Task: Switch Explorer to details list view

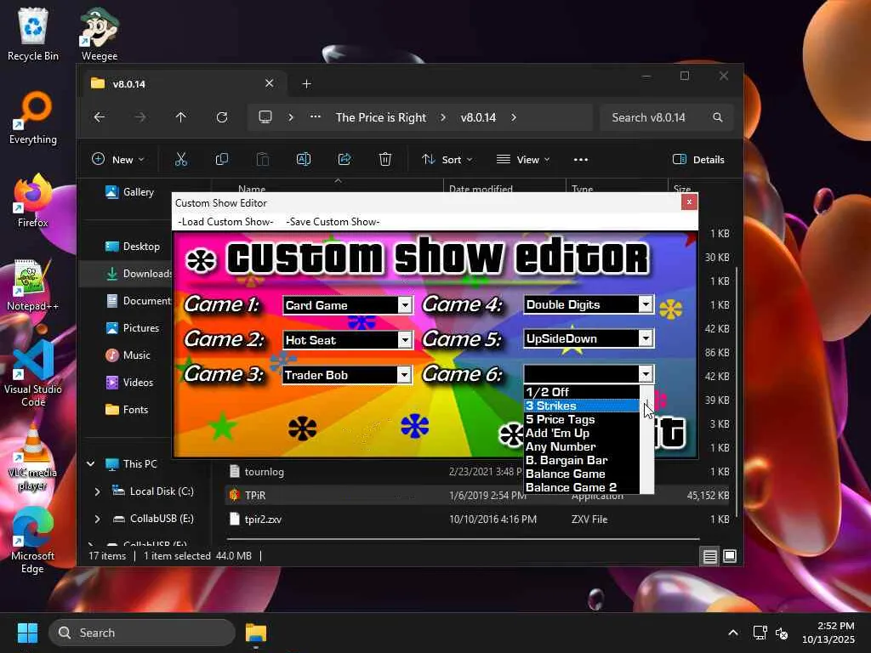Action: click(710, 556)
